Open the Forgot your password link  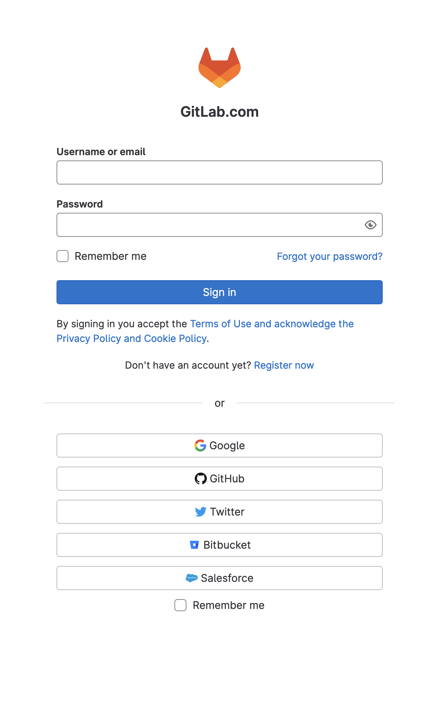coord(329,256)
